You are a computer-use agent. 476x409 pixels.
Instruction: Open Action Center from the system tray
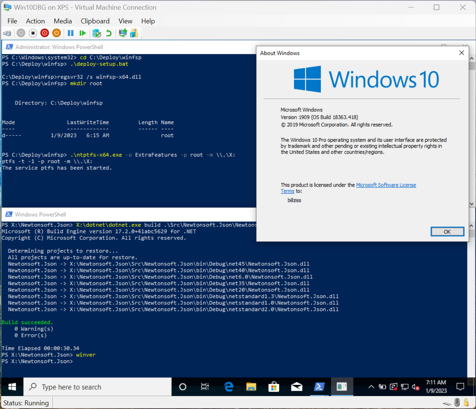460,387
